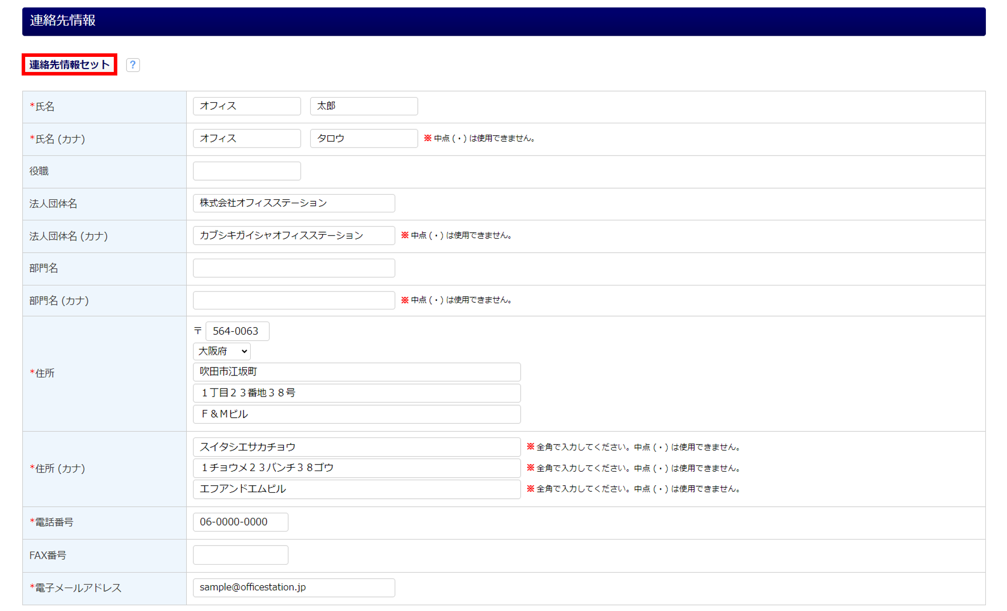Click the address field with 1丁目23番地38号
1007x611 pixels.
[x=356, y=393]
